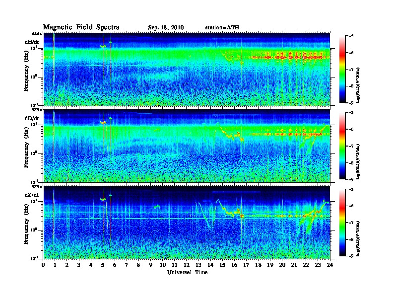This screenshot has width=393, height=304.
Task: Select the dH/dt panel label
Action: (x=32, y=42)
